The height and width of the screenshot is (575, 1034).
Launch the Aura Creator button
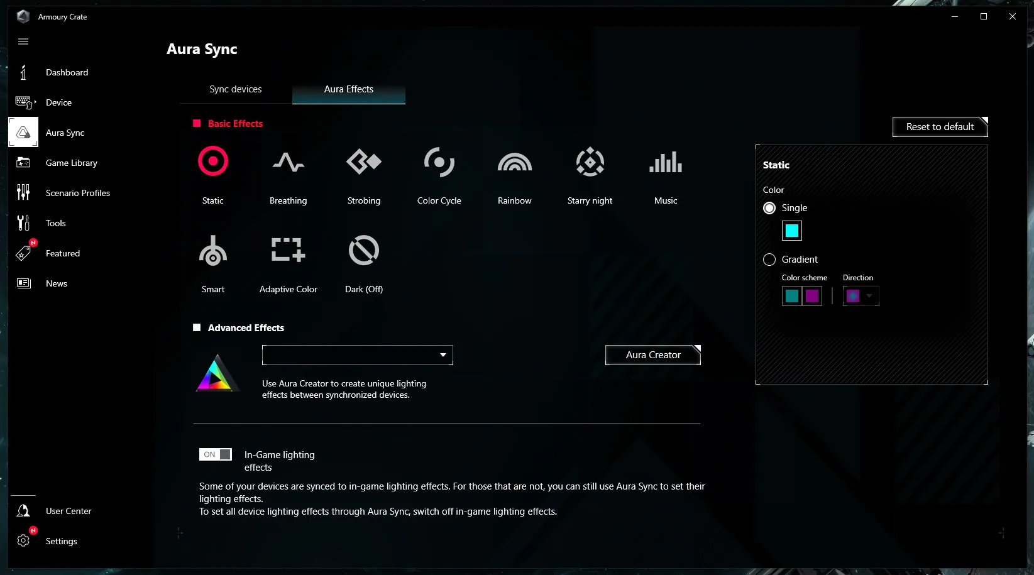pyautogui.click(x=653, y=355)
